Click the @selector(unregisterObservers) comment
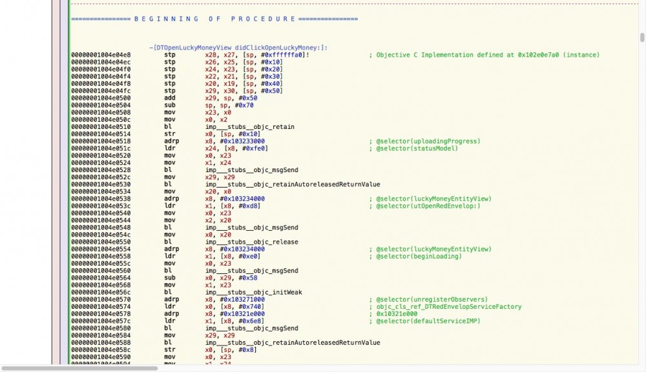 (x=428, y=299)
